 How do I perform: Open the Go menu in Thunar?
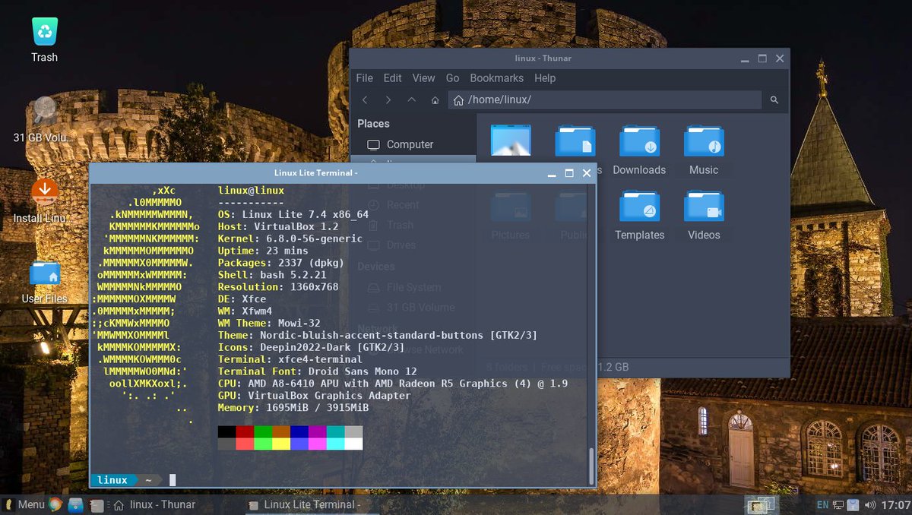(453, 78)
